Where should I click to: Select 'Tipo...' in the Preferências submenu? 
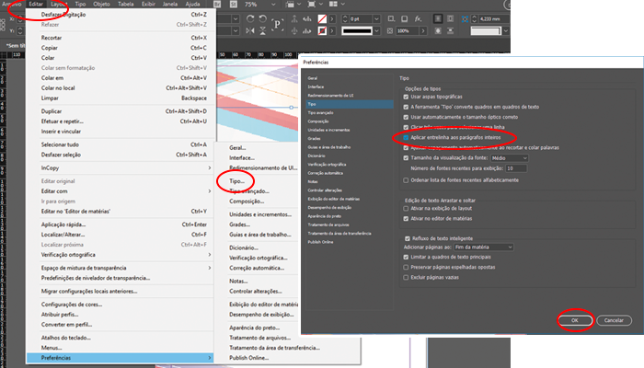[236, 181]
